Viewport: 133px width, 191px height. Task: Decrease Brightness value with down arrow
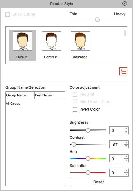point(126,132)
